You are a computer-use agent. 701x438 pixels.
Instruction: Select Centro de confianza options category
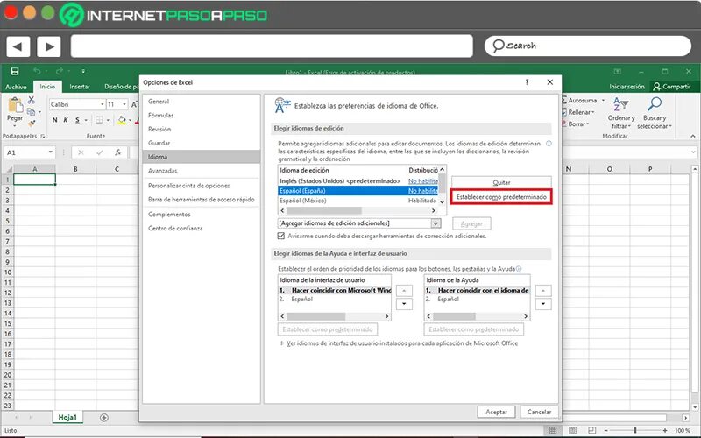pyautogui.click(x=202, y=229)
